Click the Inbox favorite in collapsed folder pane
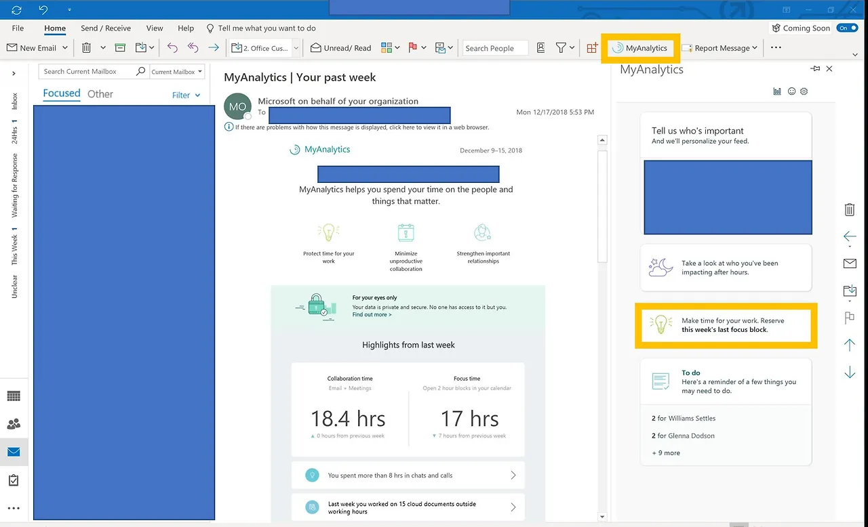 (x=14, y=102)
